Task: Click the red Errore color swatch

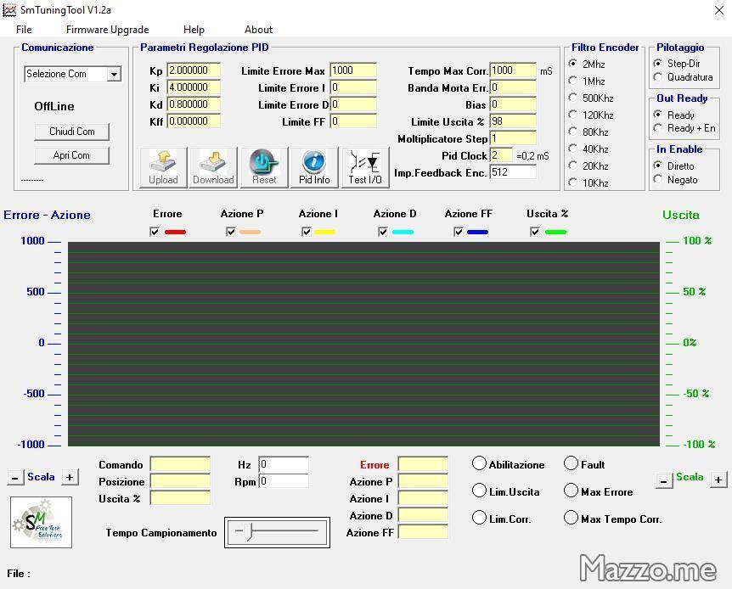Action: pyautogui.click(x=176, y=232)
